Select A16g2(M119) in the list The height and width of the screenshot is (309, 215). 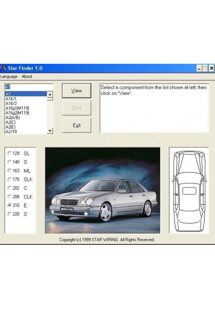pyautogui.click(x=26, y=113)
